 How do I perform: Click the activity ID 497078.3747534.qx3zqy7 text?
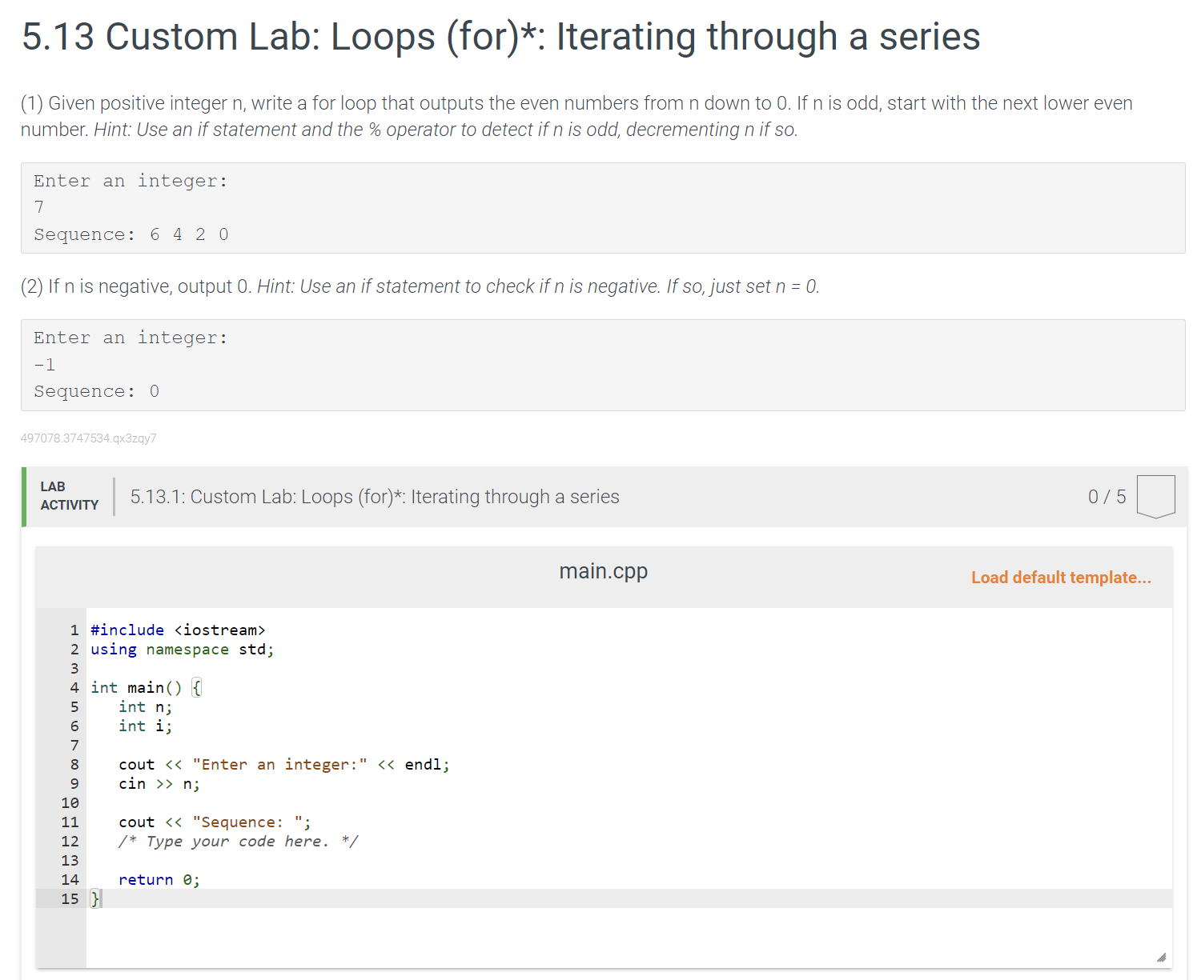[88, 438]
